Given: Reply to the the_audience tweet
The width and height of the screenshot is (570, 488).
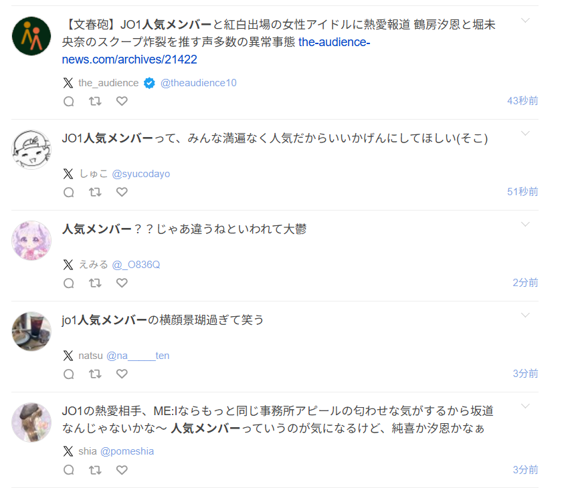Looking at the screenshot, I should pos(68,102).
